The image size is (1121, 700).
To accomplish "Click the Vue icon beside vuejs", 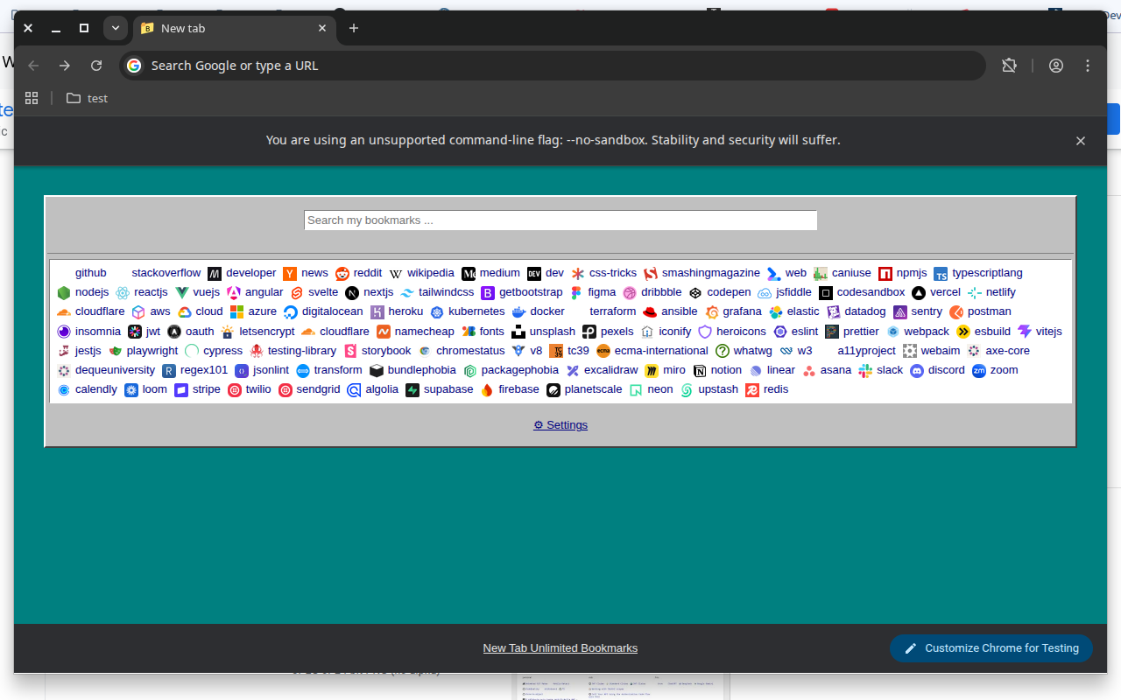I will [x=182, y=293].
